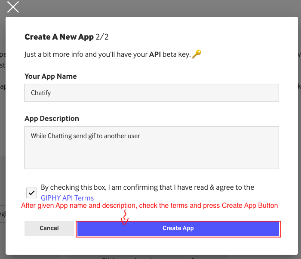The width and height of the screenshot is (301, 259).
Task: Click the red instruction annotation text
Action: 150,206
